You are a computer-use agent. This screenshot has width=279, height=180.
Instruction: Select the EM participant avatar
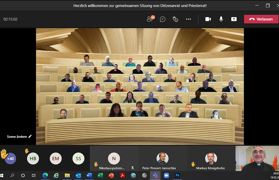pyautogui.click(x=55, y=158)
